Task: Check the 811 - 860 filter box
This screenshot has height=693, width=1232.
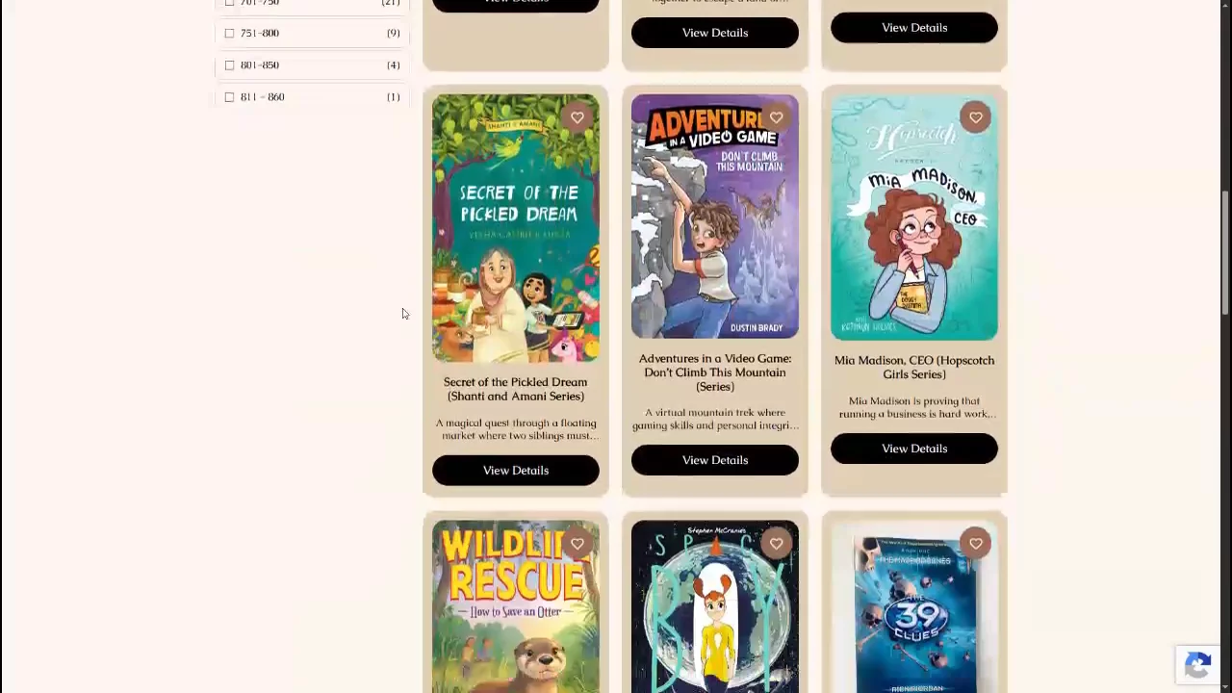Action: click(x=229, y=96)
